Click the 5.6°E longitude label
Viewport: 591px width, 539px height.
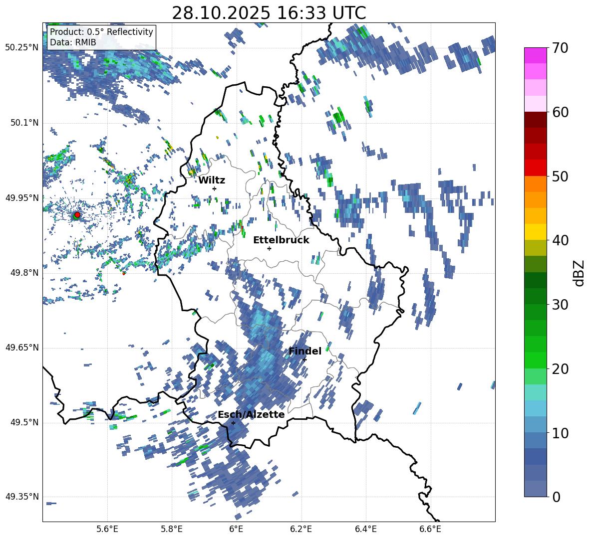click(107, 529)
